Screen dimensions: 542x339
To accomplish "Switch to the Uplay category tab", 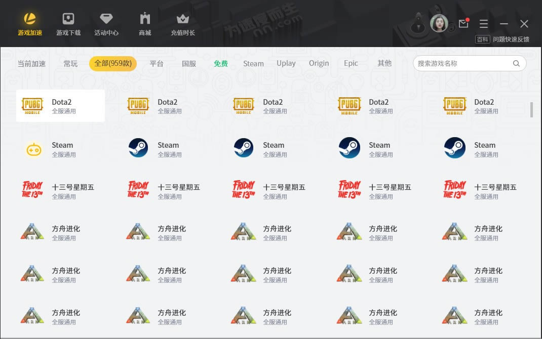I will [286, 64].
